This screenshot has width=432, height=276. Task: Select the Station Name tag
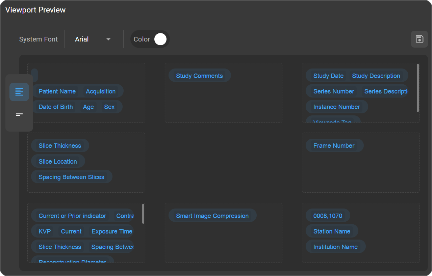point(332,231)
